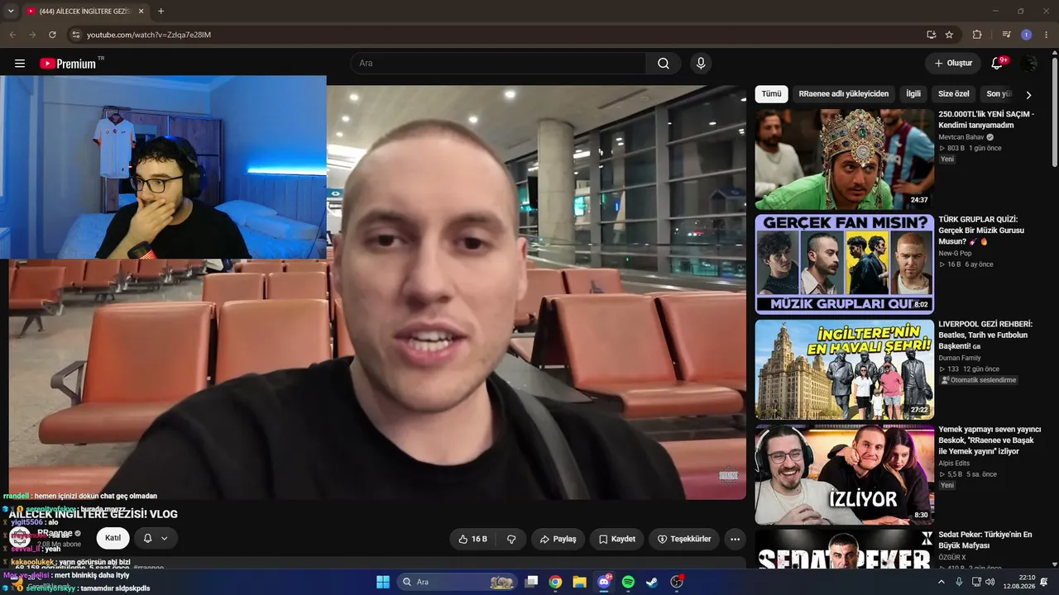Viewport: 1059px width, 595px height.
Task: Click the search magnifier button
Action: [x=664, y=64]
